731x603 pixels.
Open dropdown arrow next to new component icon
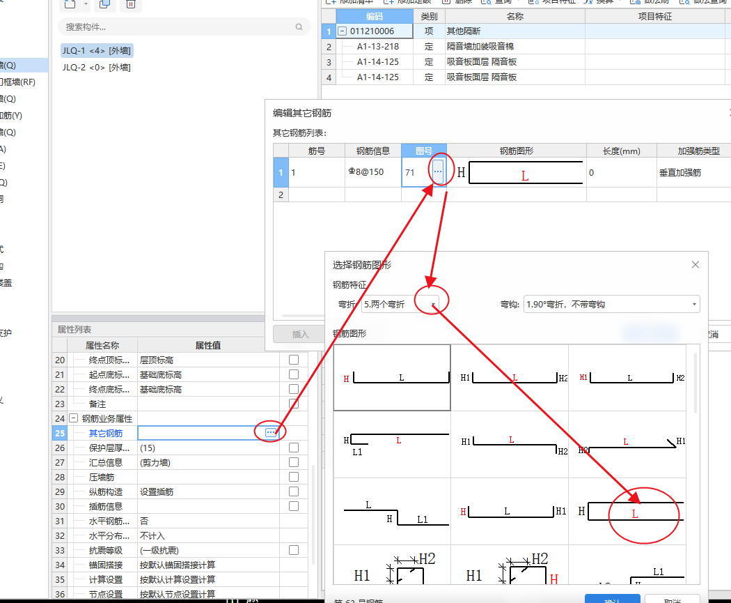click(86, 4)
